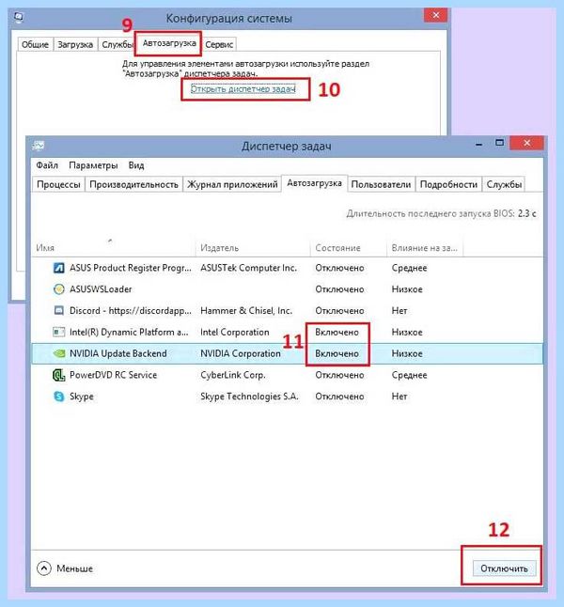
Task: Click the System Configuration window icon
Action: [x=19, y=17]
